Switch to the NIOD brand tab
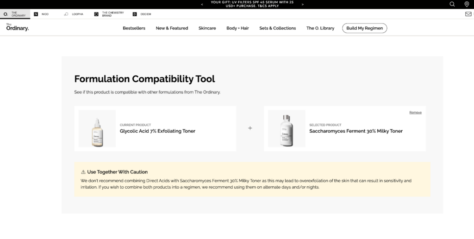This screenshot has width=474, height=239. coord(41,14)
